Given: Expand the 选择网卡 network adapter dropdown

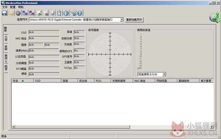Looking at the screenshot, I should (122, 19).
